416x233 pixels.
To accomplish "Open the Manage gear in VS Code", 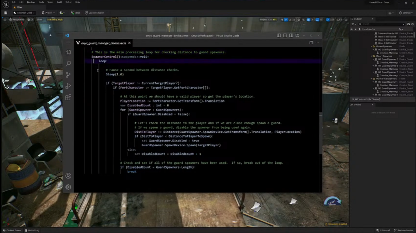I will tap(68, 187).
